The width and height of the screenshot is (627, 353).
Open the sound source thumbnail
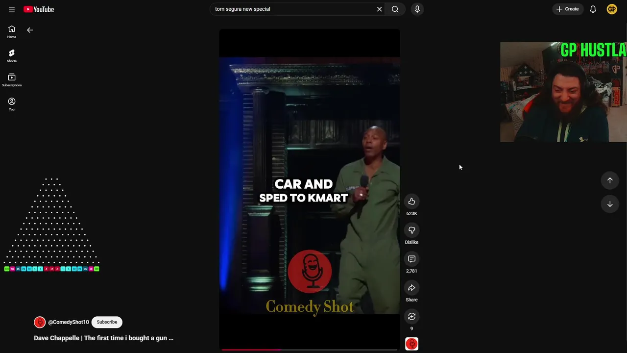tap(411, 344)
